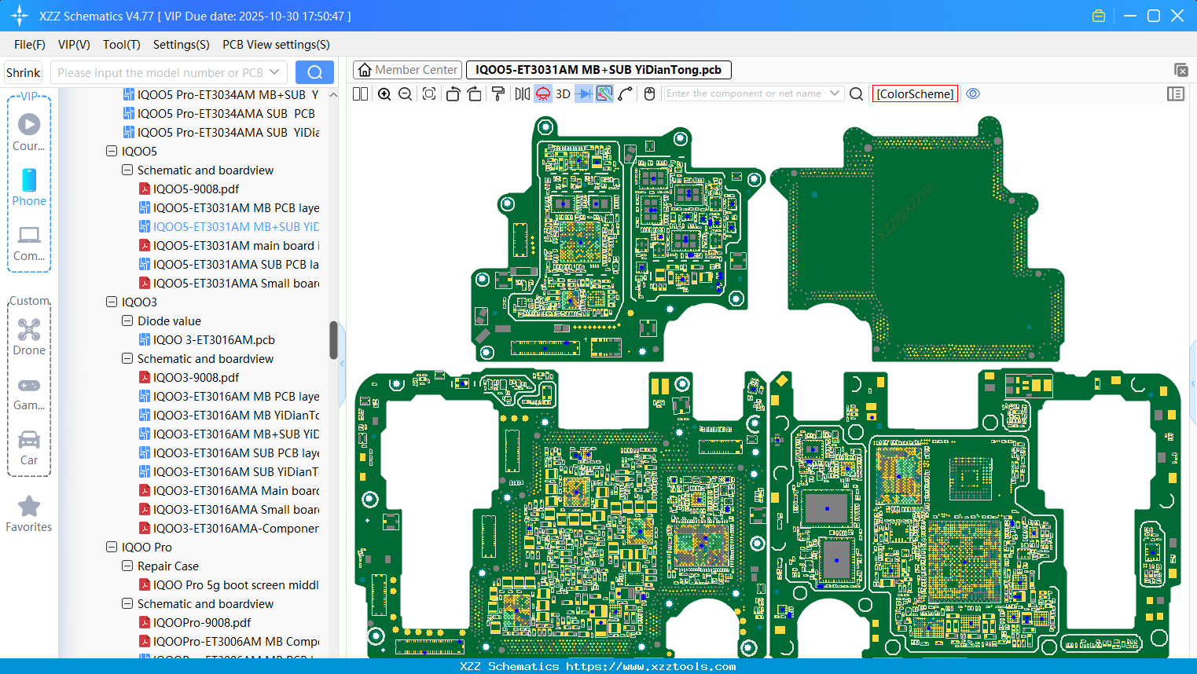
Task: Click the Shrink button
Action: pos(24,72)
